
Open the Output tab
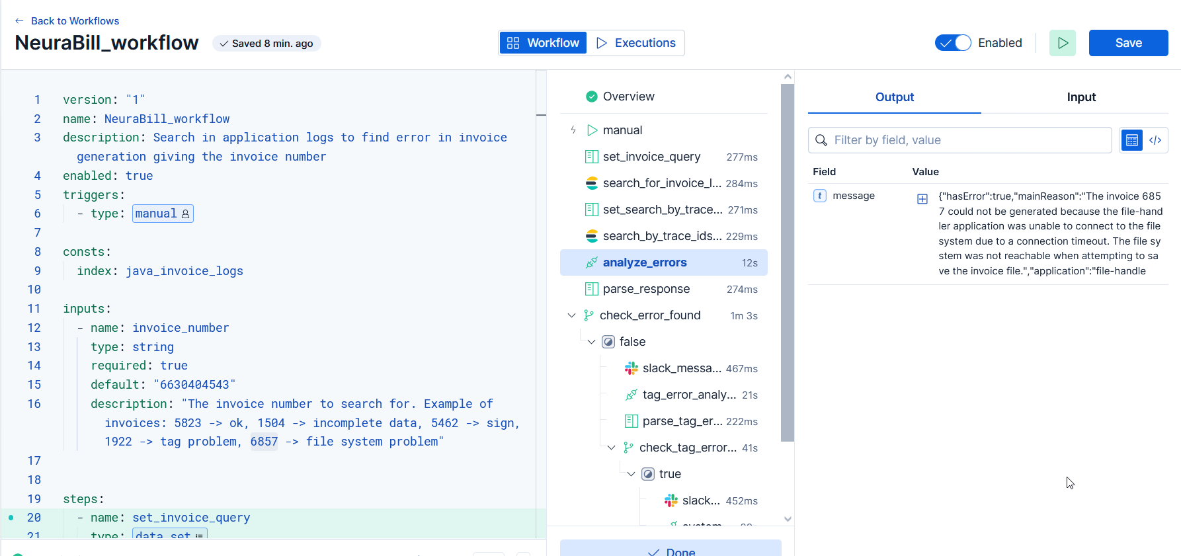(x=895, y=97)
